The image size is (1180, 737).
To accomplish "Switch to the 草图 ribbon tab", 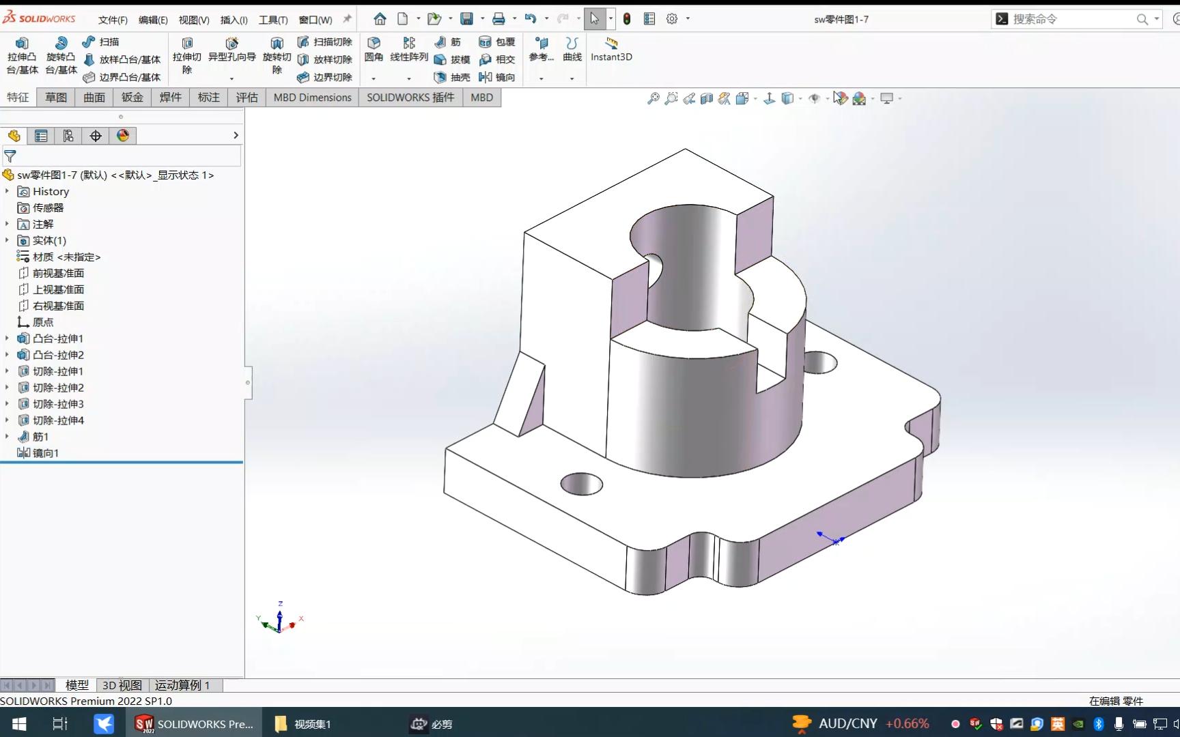I will point(55,97).
